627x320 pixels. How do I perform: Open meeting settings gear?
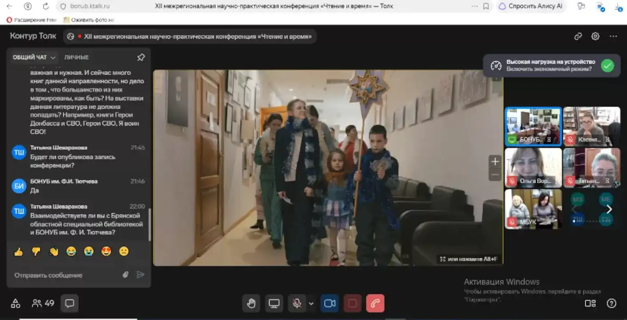point(595,36)
